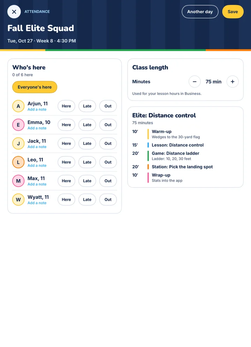This screenshot has width=251, height=347.
Task: Add a note for Arjun
Action: pos(37,110)
